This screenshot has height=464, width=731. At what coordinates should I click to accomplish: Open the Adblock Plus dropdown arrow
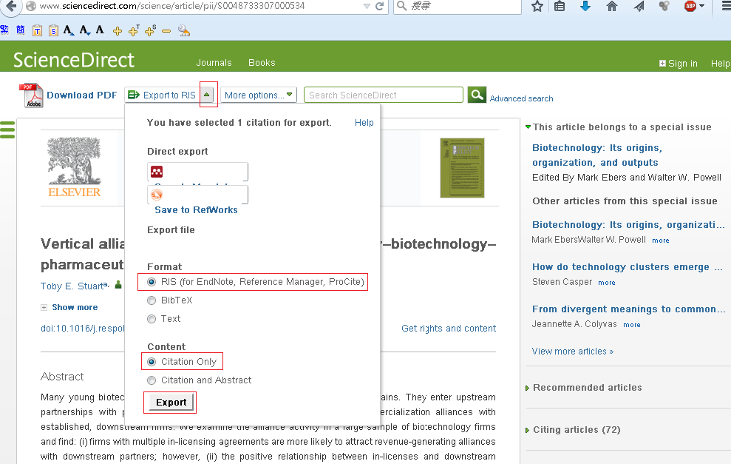tap(701, 6)
